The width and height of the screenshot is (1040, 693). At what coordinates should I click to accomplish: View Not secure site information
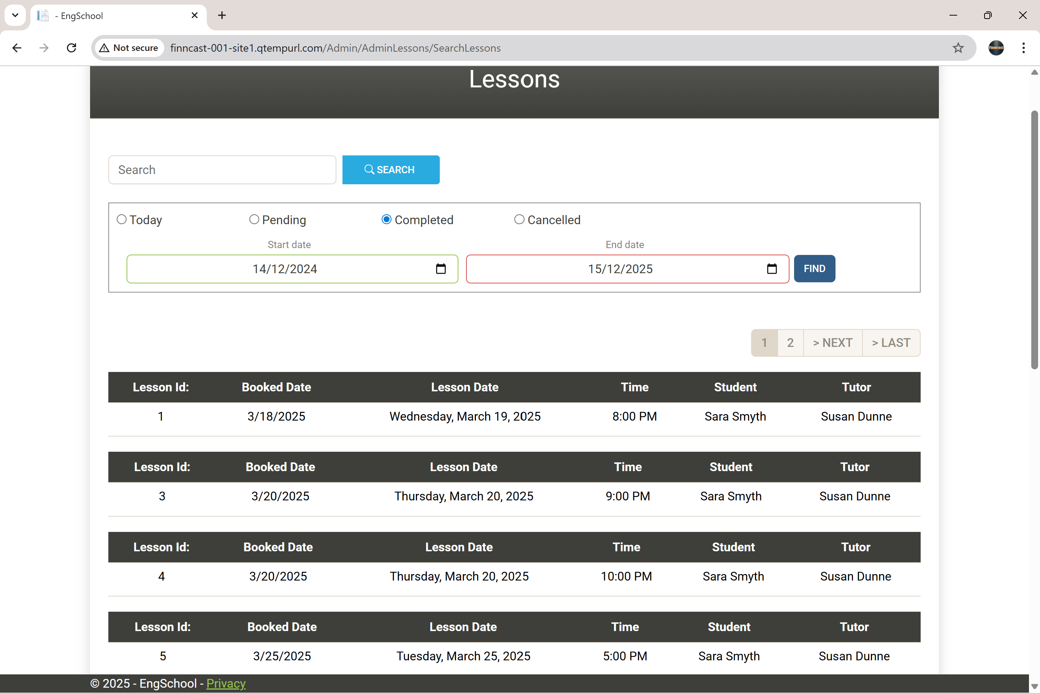[x=129, y=48]
